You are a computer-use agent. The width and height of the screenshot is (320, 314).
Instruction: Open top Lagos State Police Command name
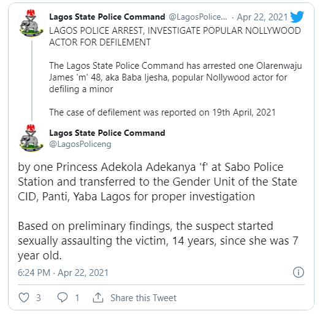click(x=107, y=17)
